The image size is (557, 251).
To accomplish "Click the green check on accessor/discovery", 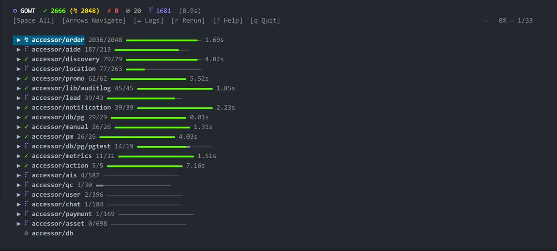I will click(x=26, y=59).
